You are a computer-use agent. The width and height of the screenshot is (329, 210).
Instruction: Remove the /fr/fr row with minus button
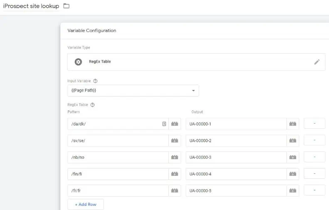point(314,190)
